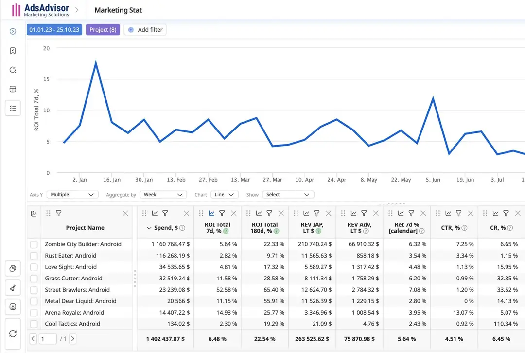Screen dimensions: 525x353
Task: Expand the sidebar with the arrow circle icon
Action: (13, 31)
